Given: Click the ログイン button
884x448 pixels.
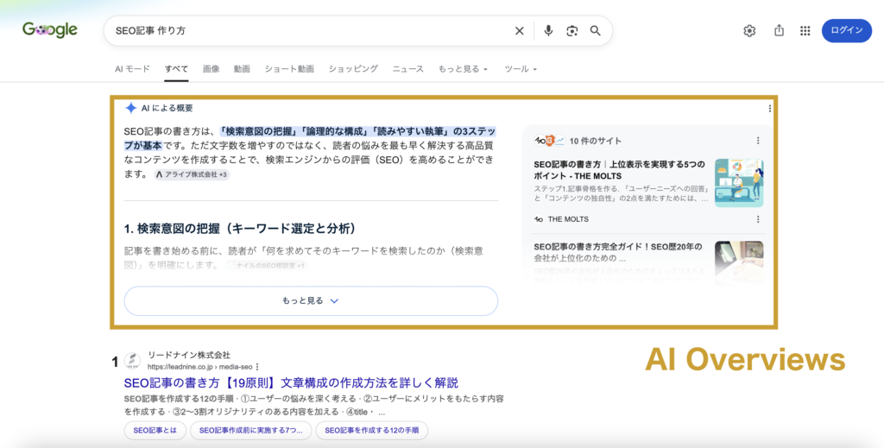Looking at the screenshot, I should pos(847,30).
